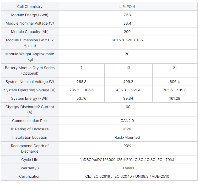The image size is (199, 184).
Task: Select the Module Energy (kWh) row label
Action: (30, 15)
